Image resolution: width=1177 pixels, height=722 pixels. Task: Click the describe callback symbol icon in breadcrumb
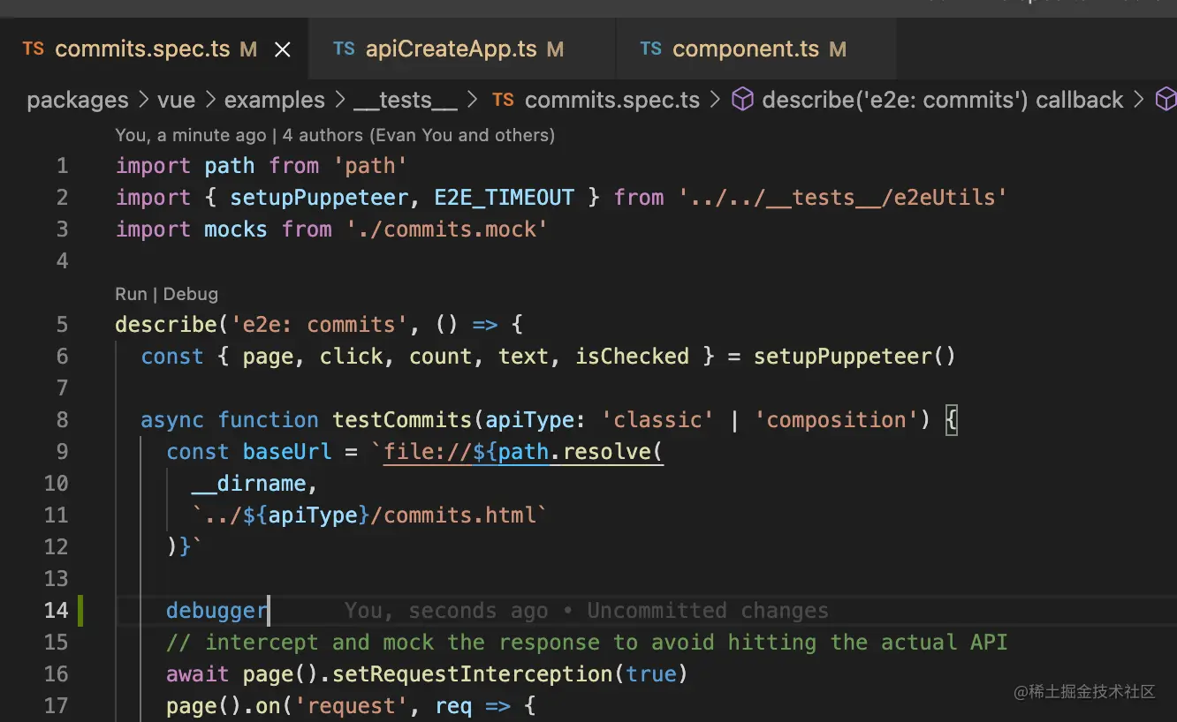click(x=743, y=100)
